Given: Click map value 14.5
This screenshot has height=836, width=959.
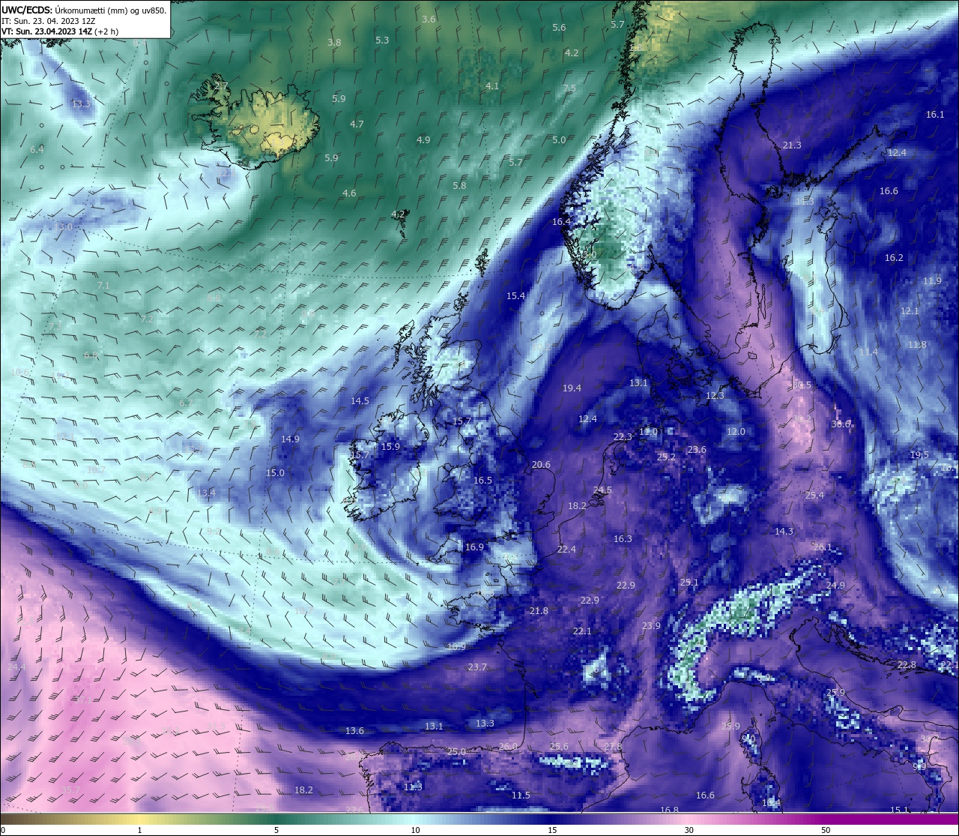Looking at the screenshot, I should coord(360,400).
